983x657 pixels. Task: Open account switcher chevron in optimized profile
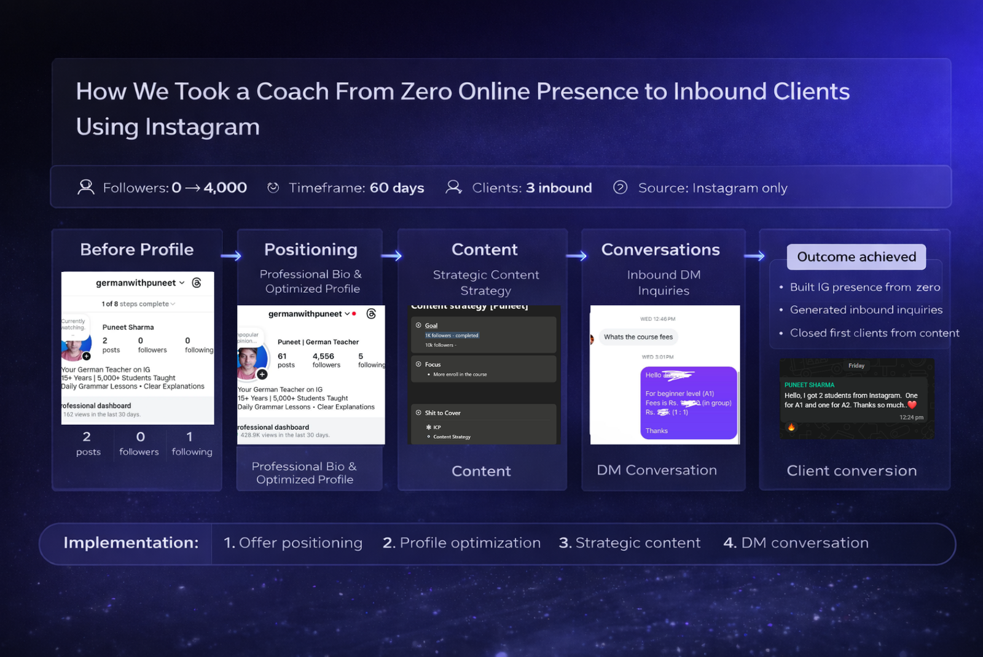(x=347, y=314)
